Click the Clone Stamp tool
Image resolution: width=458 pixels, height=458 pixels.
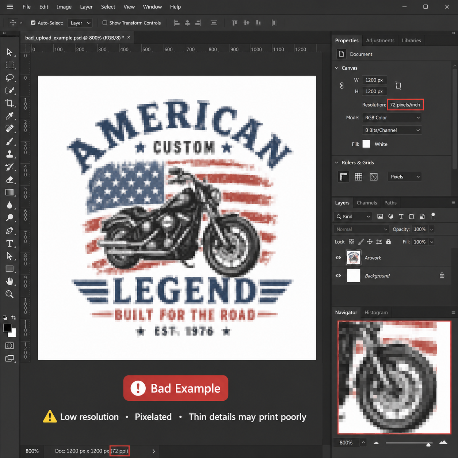click(10, 154)
